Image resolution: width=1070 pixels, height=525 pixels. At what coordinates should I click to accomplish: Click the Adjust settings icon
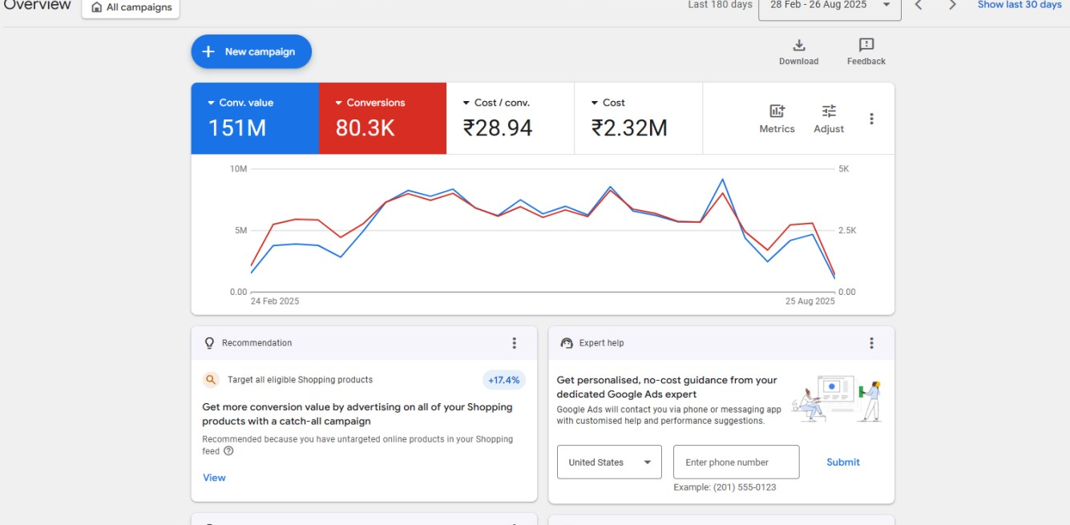tap(829, 118)
